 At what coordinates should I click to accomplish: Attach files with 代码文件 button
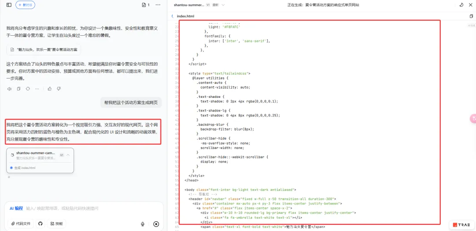coord(21,224)
